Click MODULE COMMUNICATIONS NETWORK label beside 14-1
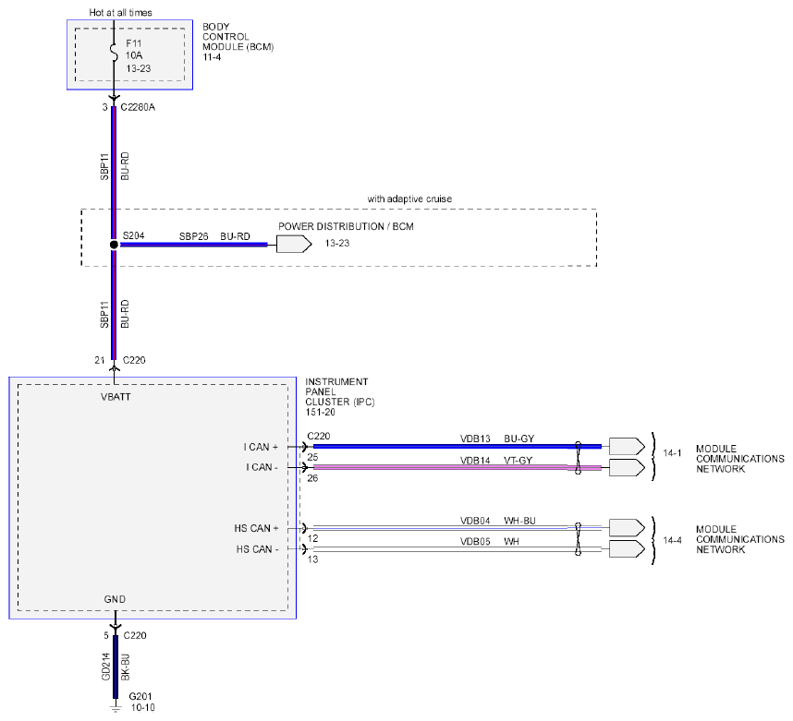 coord(740,459)
